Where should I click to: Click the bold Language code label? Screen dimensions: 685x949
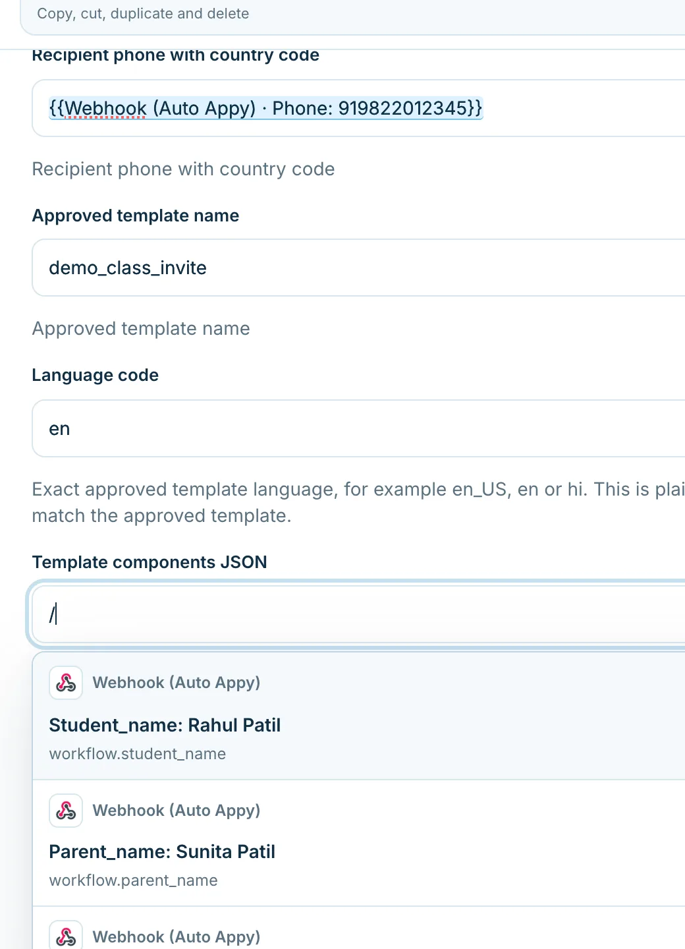96,375
